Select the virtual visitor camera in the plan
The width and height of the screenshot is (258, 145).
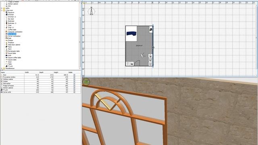tap(142, 55)
